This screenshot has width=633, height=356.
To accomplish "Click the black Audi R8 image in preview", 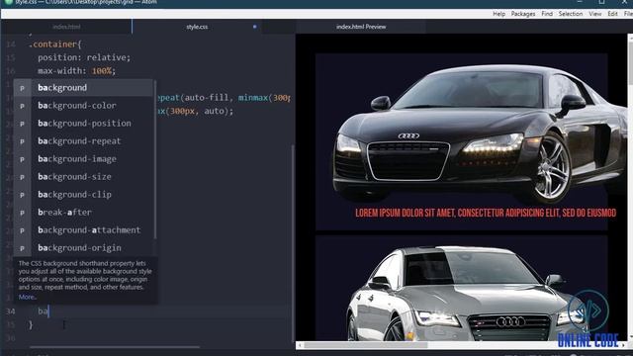I will [481, 133].
